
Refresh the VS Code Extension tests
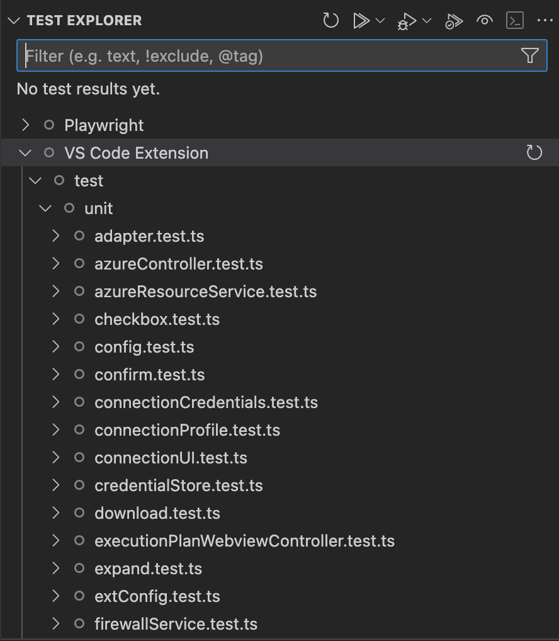click(534, 153)
